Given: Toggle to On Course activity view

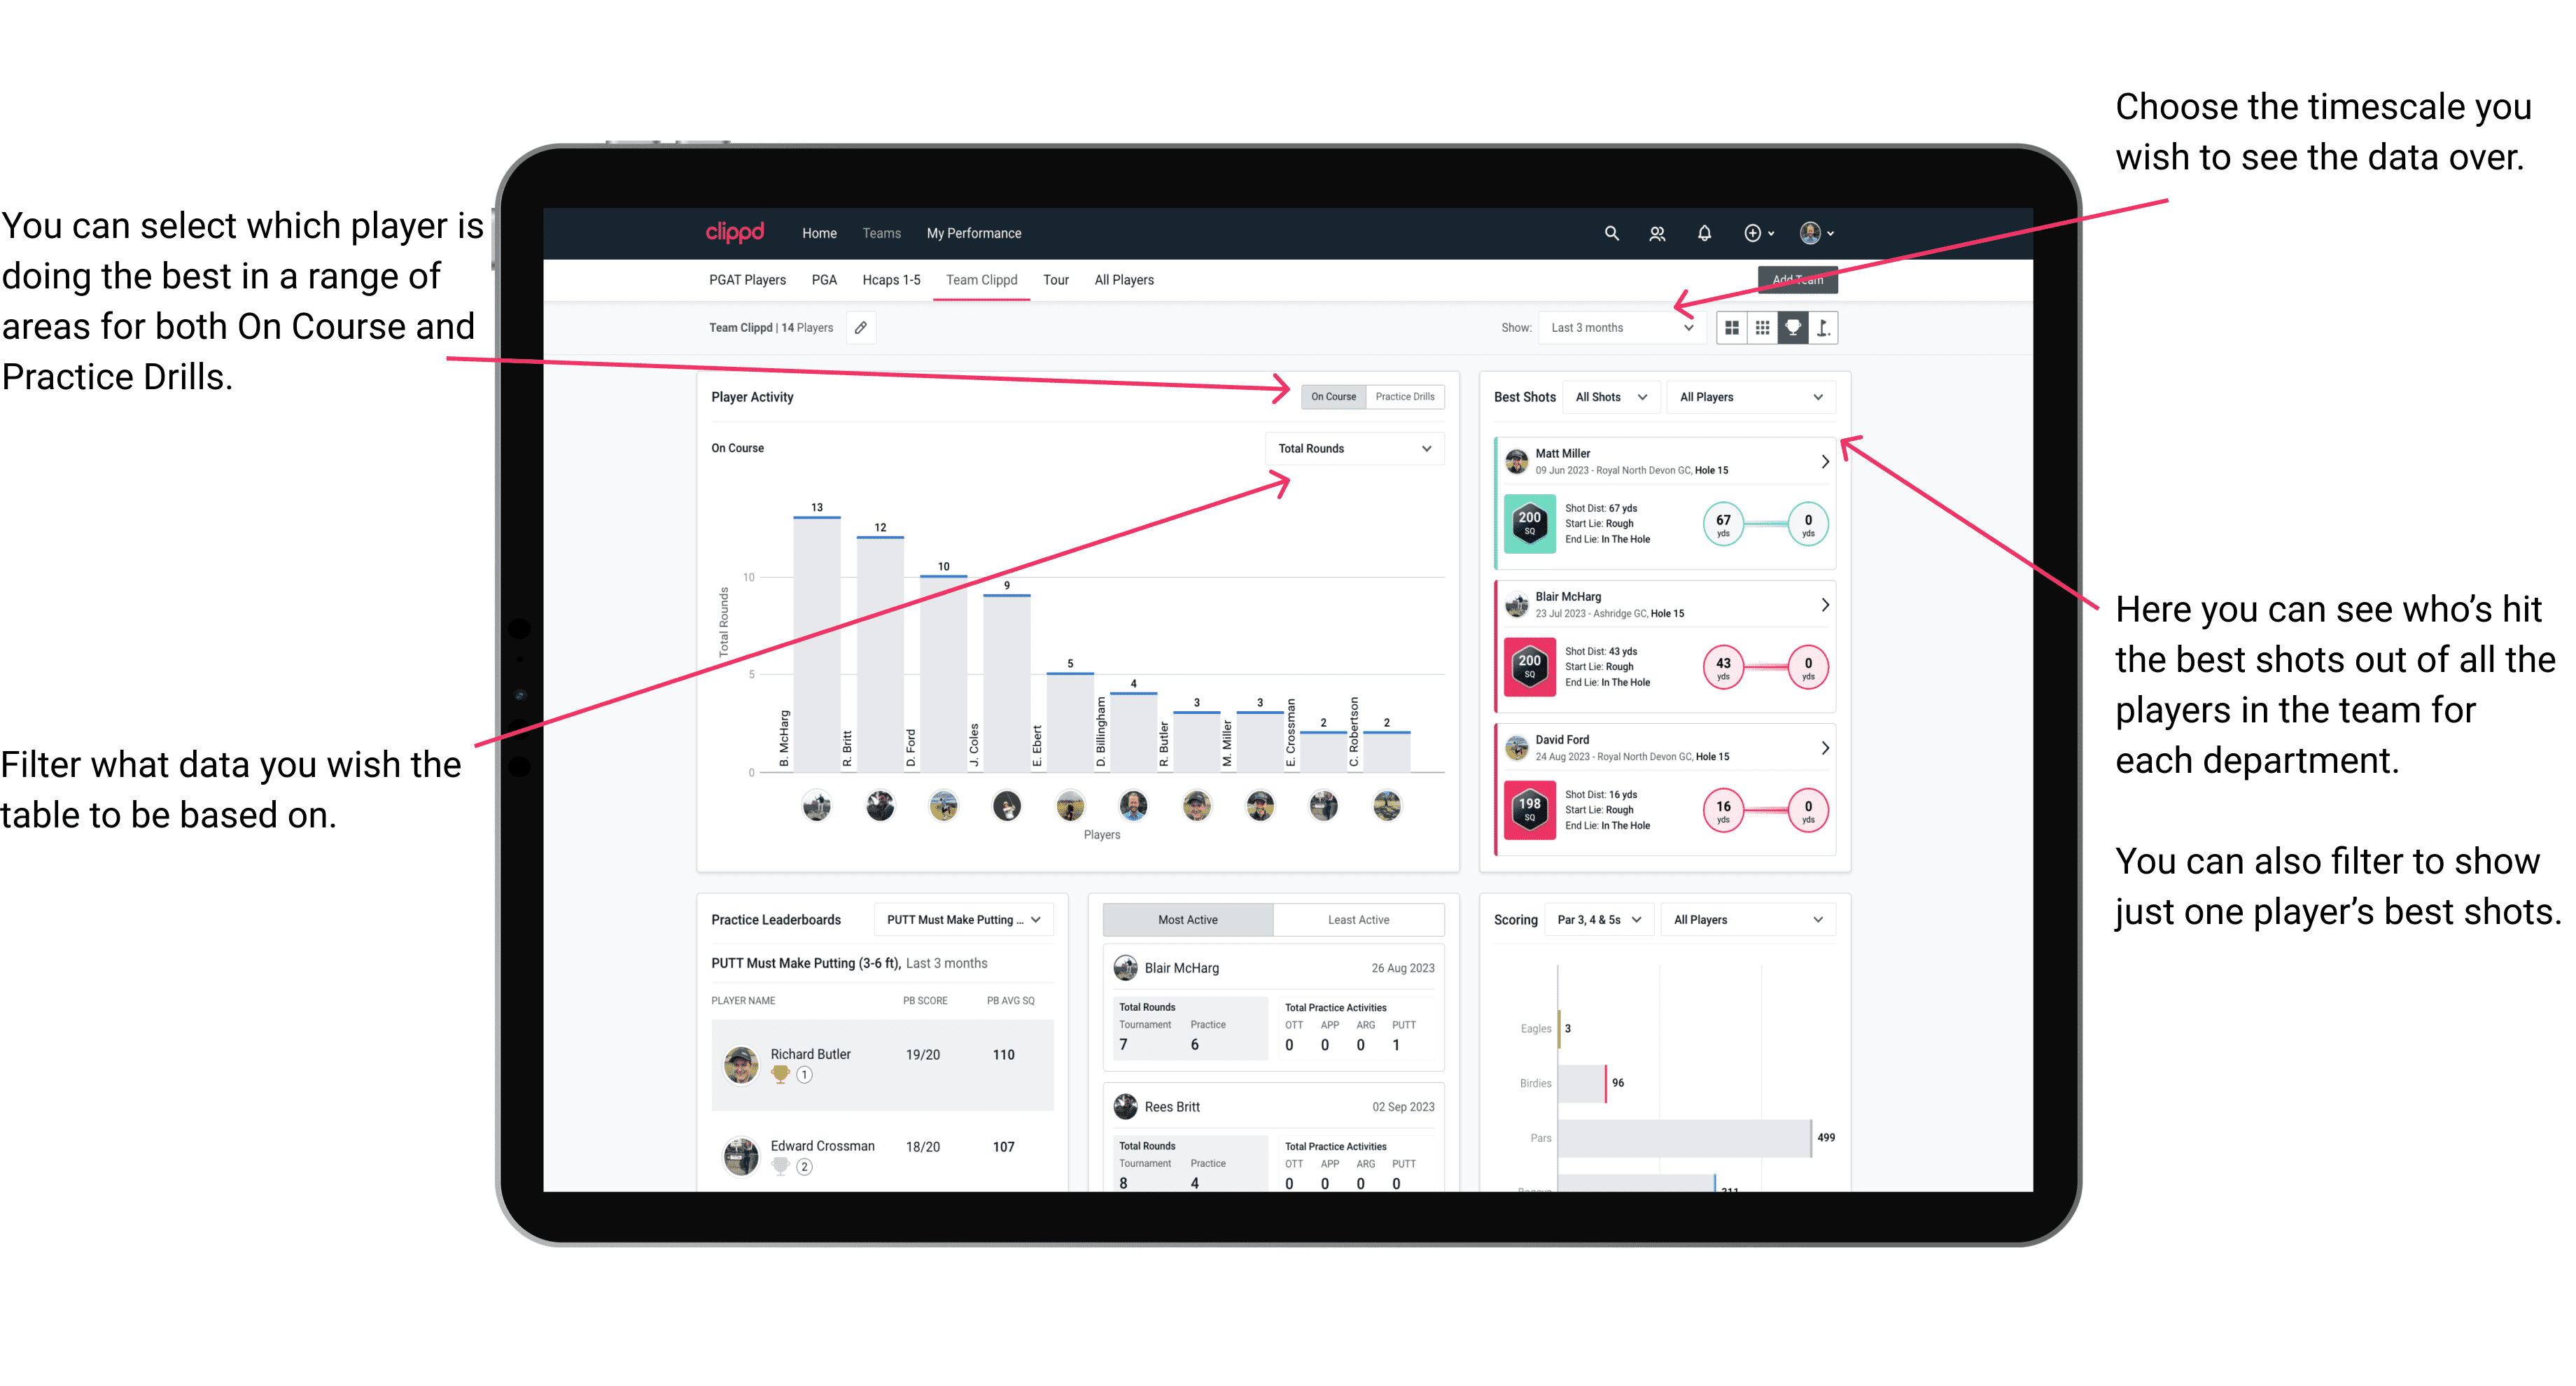Looking at the screenshot, I should pos(1332,396).
